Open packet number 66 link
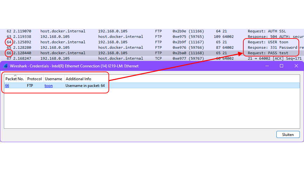Image resolution: width=304 pixels, height=171 pixels. click(7, 86)
